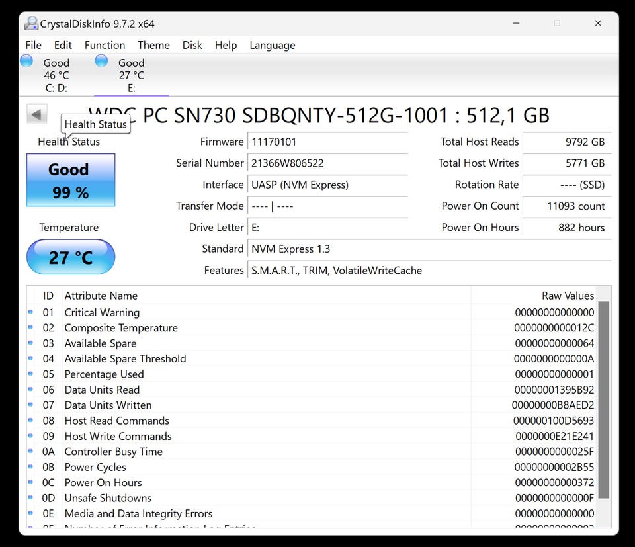Screen dimensions: 635x547
Task: Open the Function menu
Action: pos(105,45)
